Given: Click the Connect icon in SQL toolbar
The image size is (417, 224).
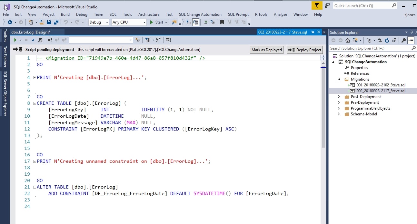Looking at the screenshot, I should pos(50,40).
